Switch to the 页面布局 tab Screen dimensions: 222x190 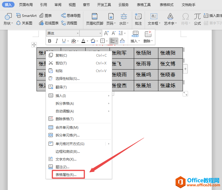coord(26,5)
